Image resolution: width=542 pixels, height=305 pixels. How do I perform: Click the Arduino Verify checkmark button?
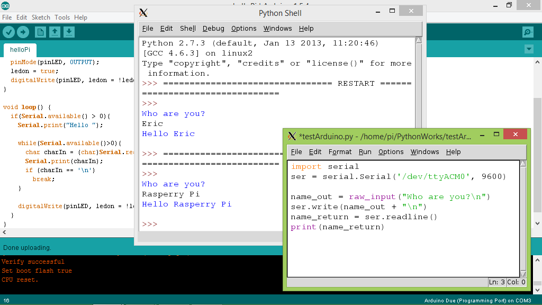pyautogui.click(x=8, y=32)
